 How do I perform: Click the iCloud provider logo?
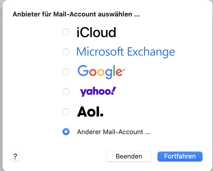[x=96, y=32]
